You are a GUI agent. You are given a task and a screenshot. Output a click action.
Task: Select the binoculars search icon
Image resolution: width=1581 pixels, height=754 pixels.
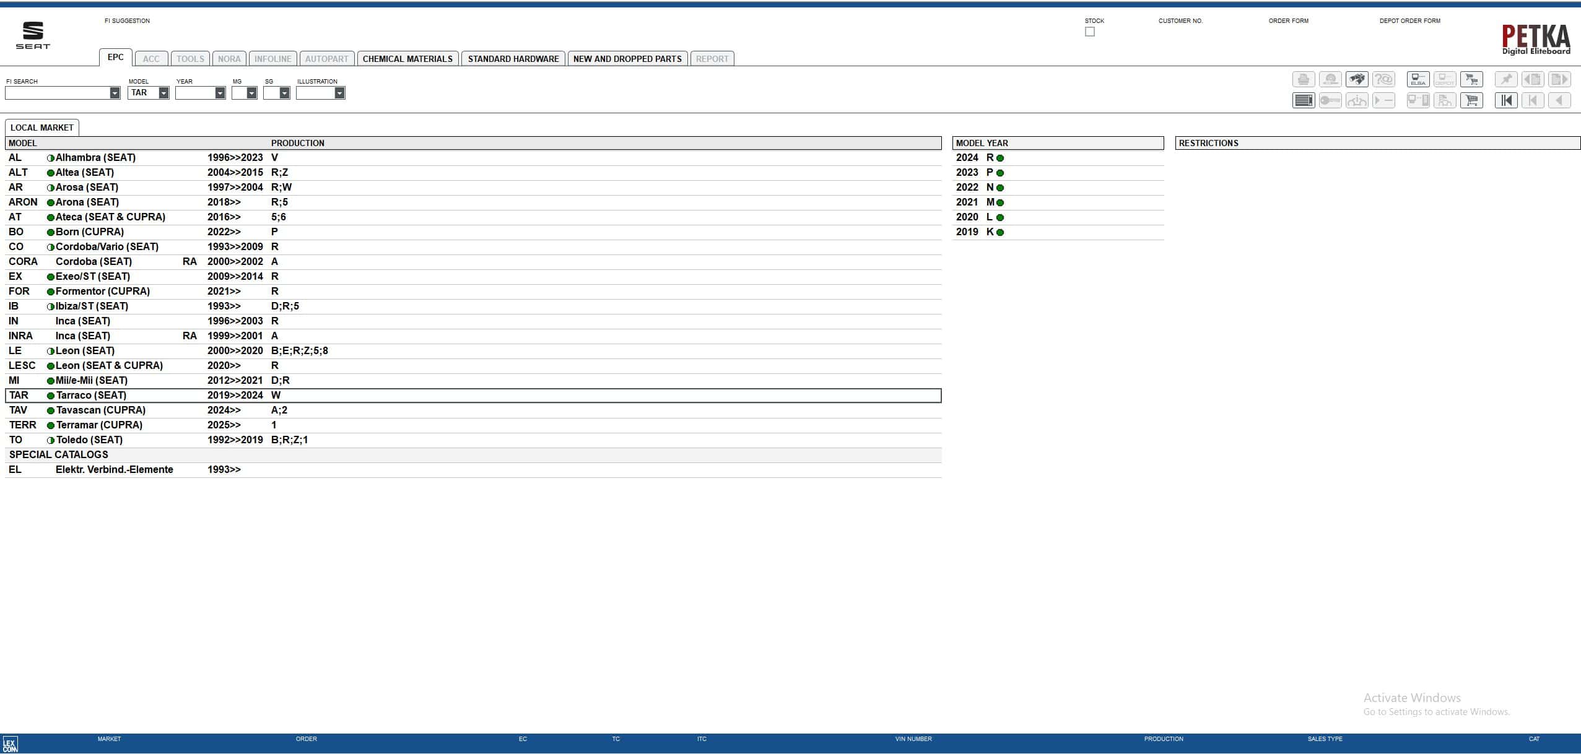click(x=1357, y=79)
